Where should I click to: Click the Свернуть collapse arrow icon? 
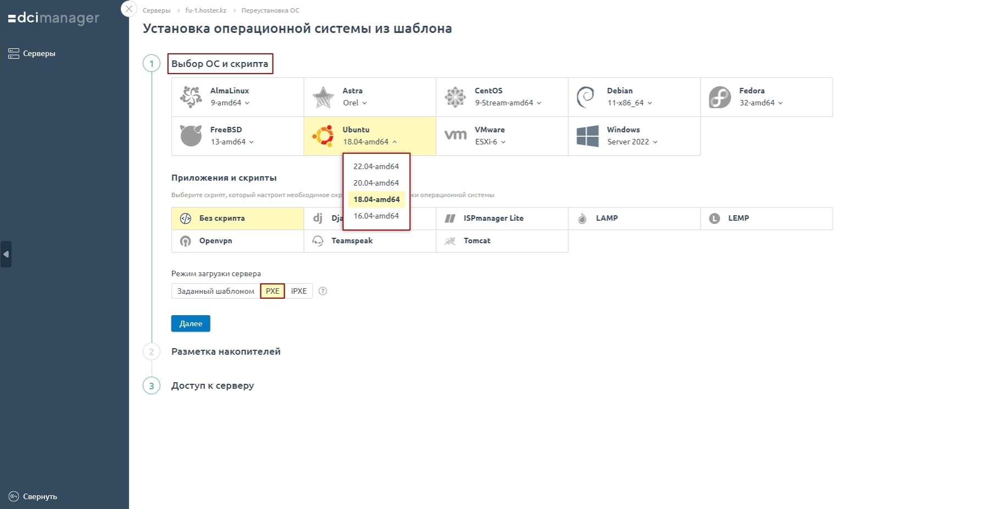(14, 496)
